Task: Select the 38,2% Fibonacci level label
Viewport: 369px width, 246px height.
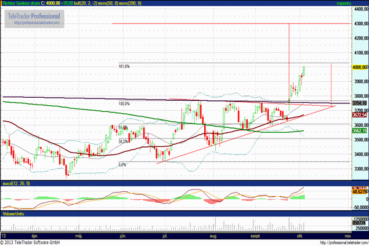Action: (124, 141)
